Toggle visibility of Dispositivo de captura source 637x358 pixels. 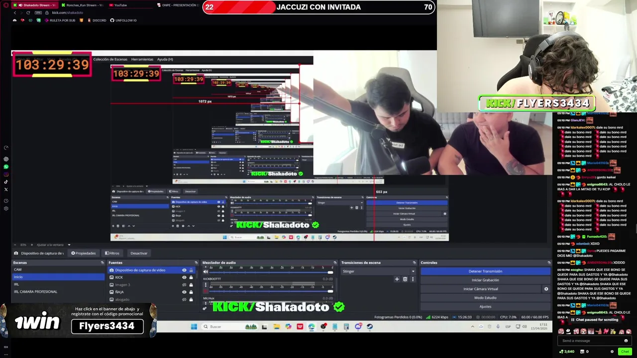pos(184,270)
